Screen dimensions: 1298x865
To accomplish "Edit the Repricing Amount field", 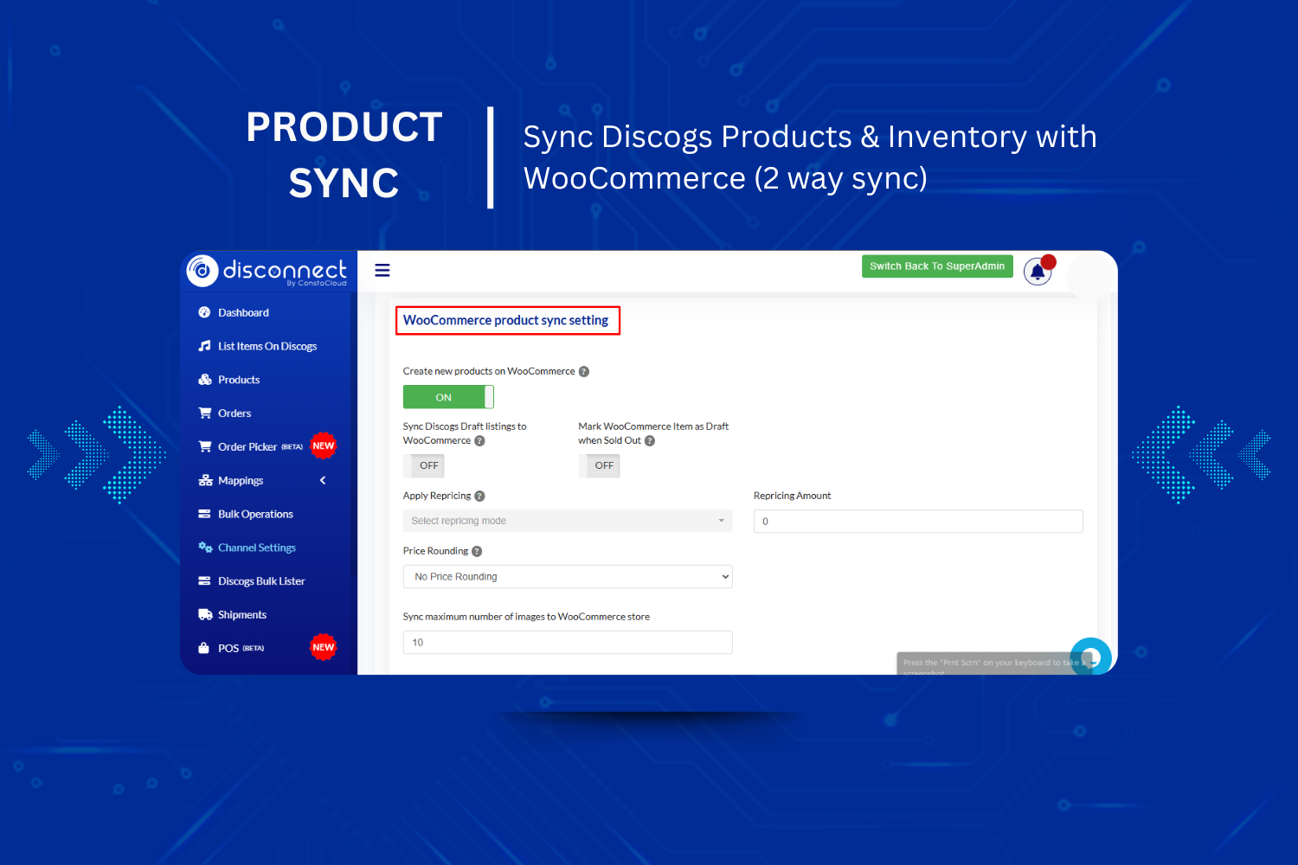I will [917, 521].
